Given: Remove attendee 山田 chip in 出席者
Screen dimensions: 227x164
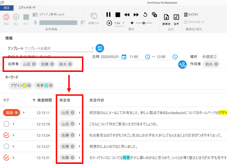Looking at the screenshot, I should coord(34,64).
